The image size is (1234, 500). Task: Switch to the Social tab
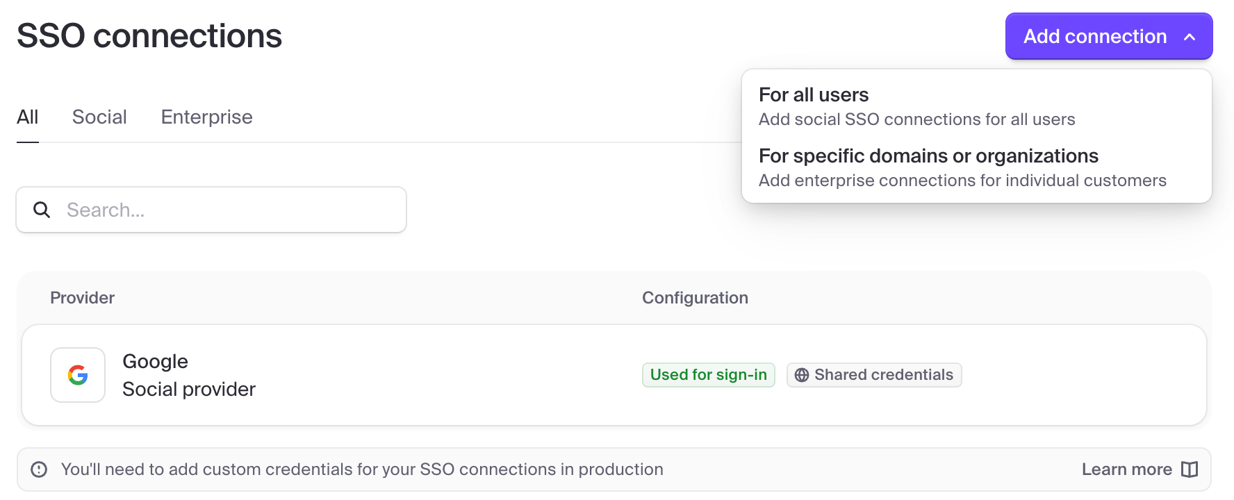click(99, 117)
